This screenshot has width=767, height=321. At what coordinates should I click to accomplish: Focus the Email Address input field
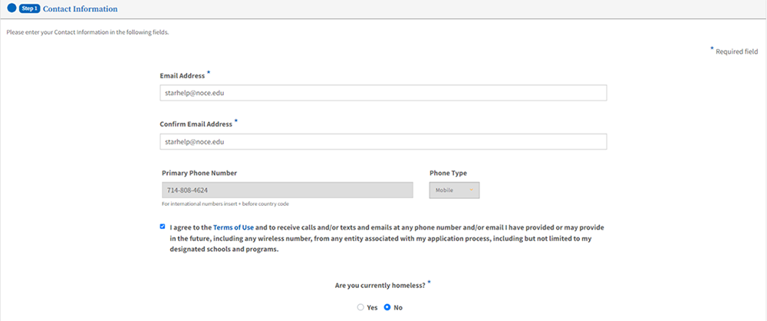coord(383,93)
